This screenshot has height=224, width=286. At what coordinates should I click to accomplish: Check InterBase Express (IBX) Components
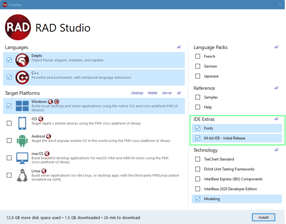point(198,179)
